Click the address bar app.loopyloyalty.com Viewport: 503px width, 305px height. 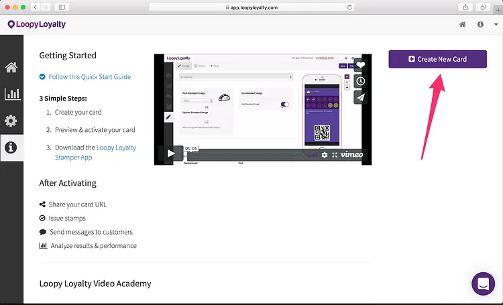(251, 7)
